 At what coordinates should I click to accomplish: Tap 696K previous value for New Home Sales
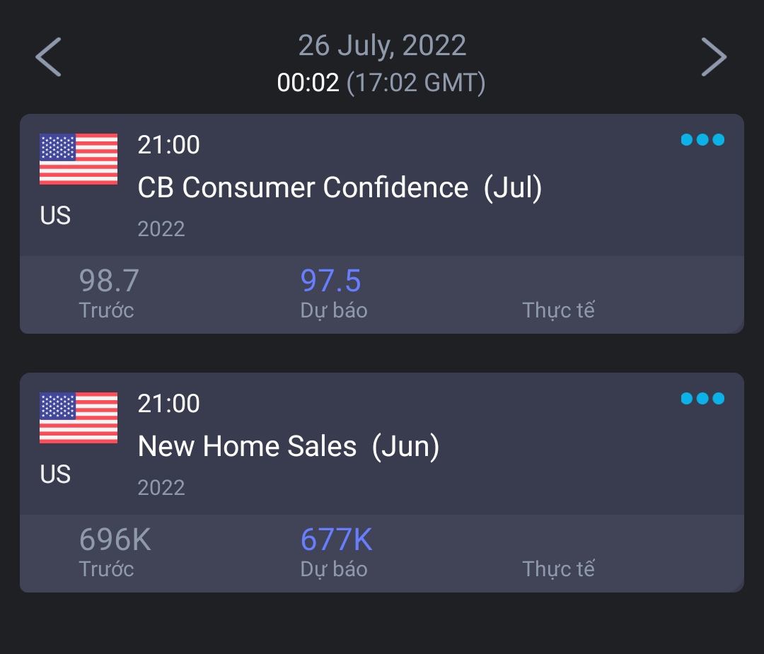[x=115, y=540]
